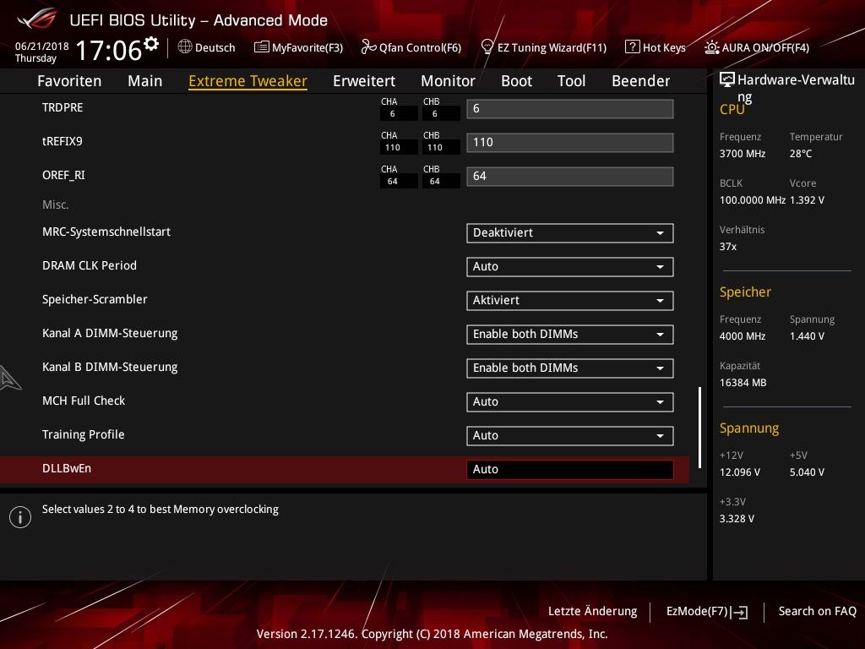Open Speicher-Scrambler dropdown
Image resolution: width=865 pixels, height=649 pixels.
point(570,300)
